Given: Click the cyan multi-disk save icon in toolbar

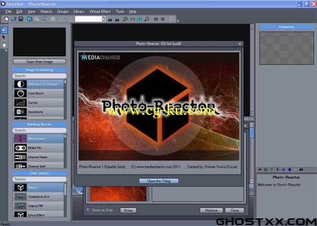Looking at the screenshot, I should click(30, 19).
